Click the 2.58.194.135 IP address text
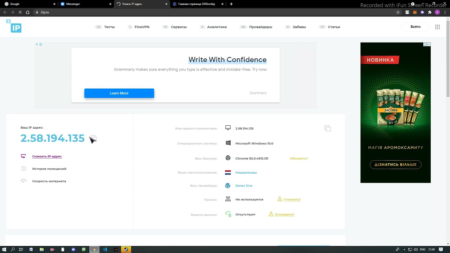Viewport: 450px width, 253px height. pos(53,138)
